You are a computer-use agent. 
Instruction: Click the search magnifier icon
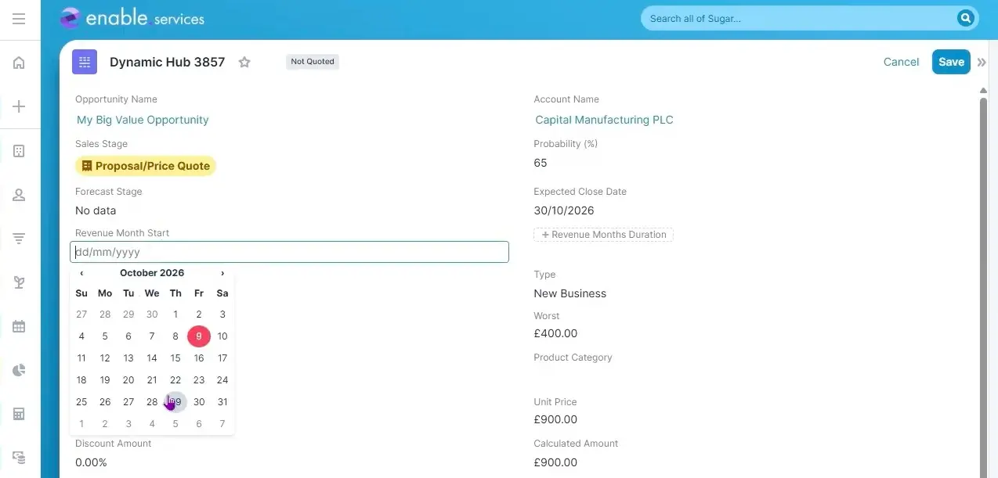click(965, 18)
